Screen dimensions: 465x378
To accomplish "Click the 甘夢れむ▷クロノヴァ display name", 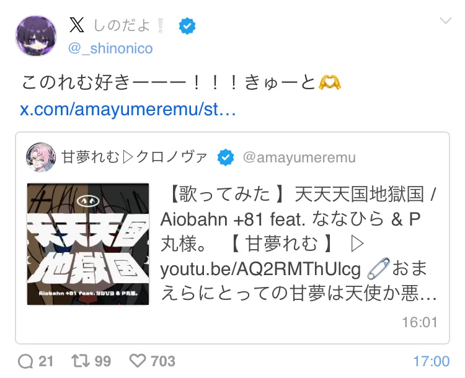I will [x=134, y=157].
